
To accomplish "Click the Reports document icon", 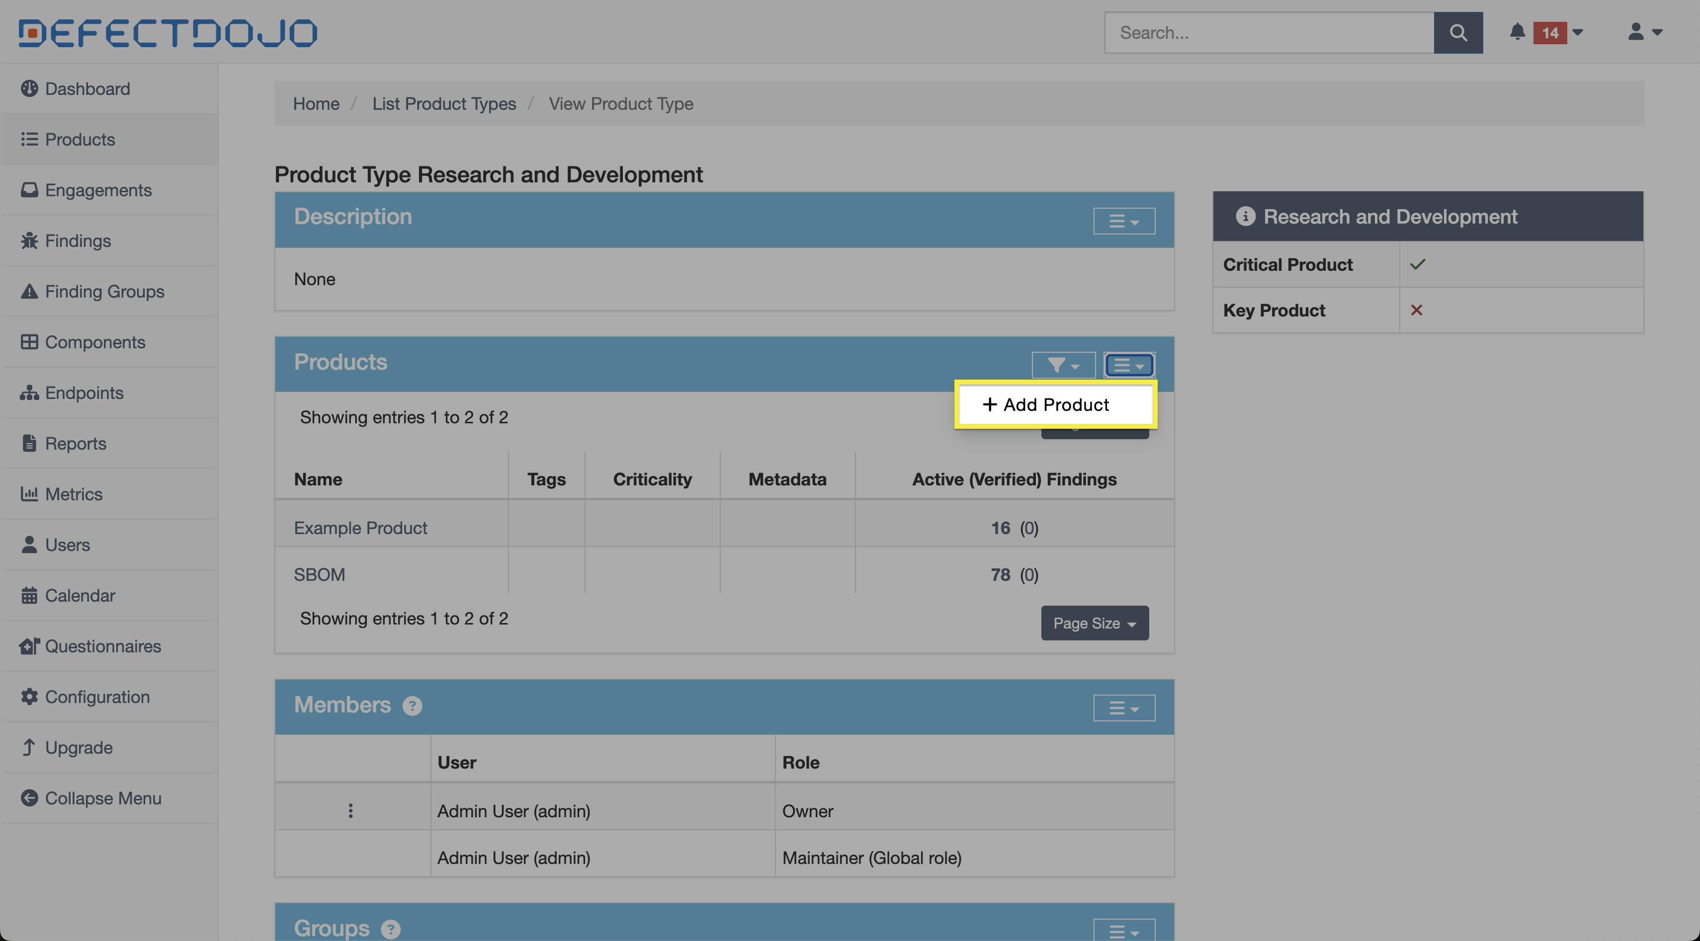I will (29, 443).
